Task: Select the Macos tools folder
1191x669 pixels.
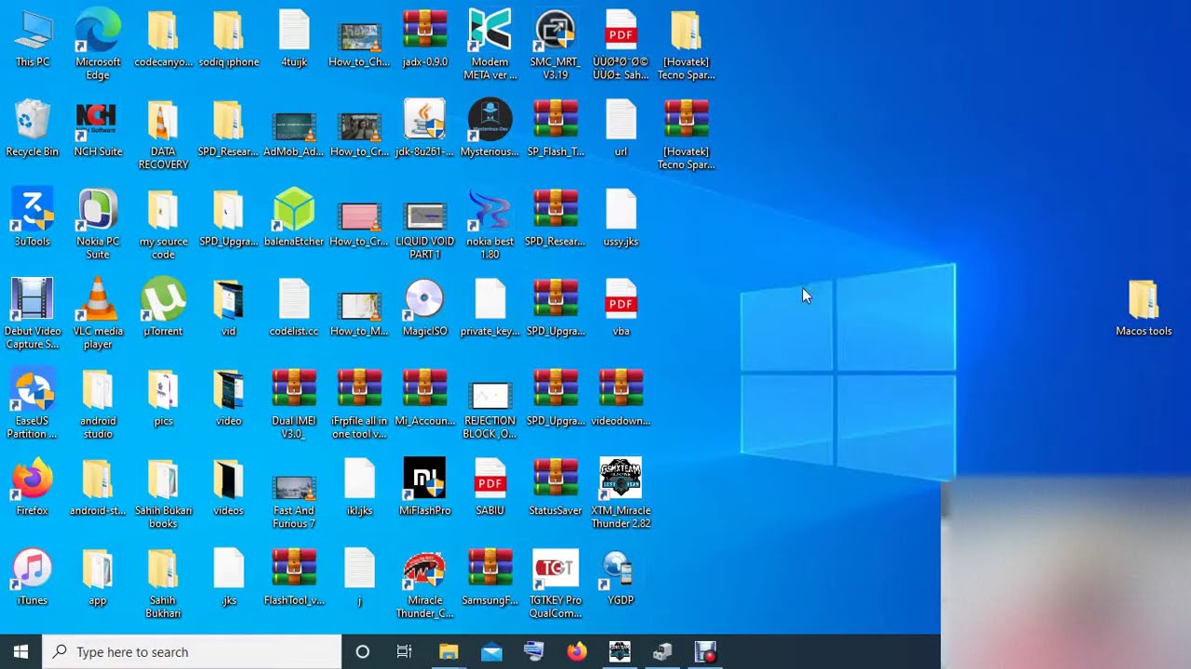Action: click(x=1144, y=308)
